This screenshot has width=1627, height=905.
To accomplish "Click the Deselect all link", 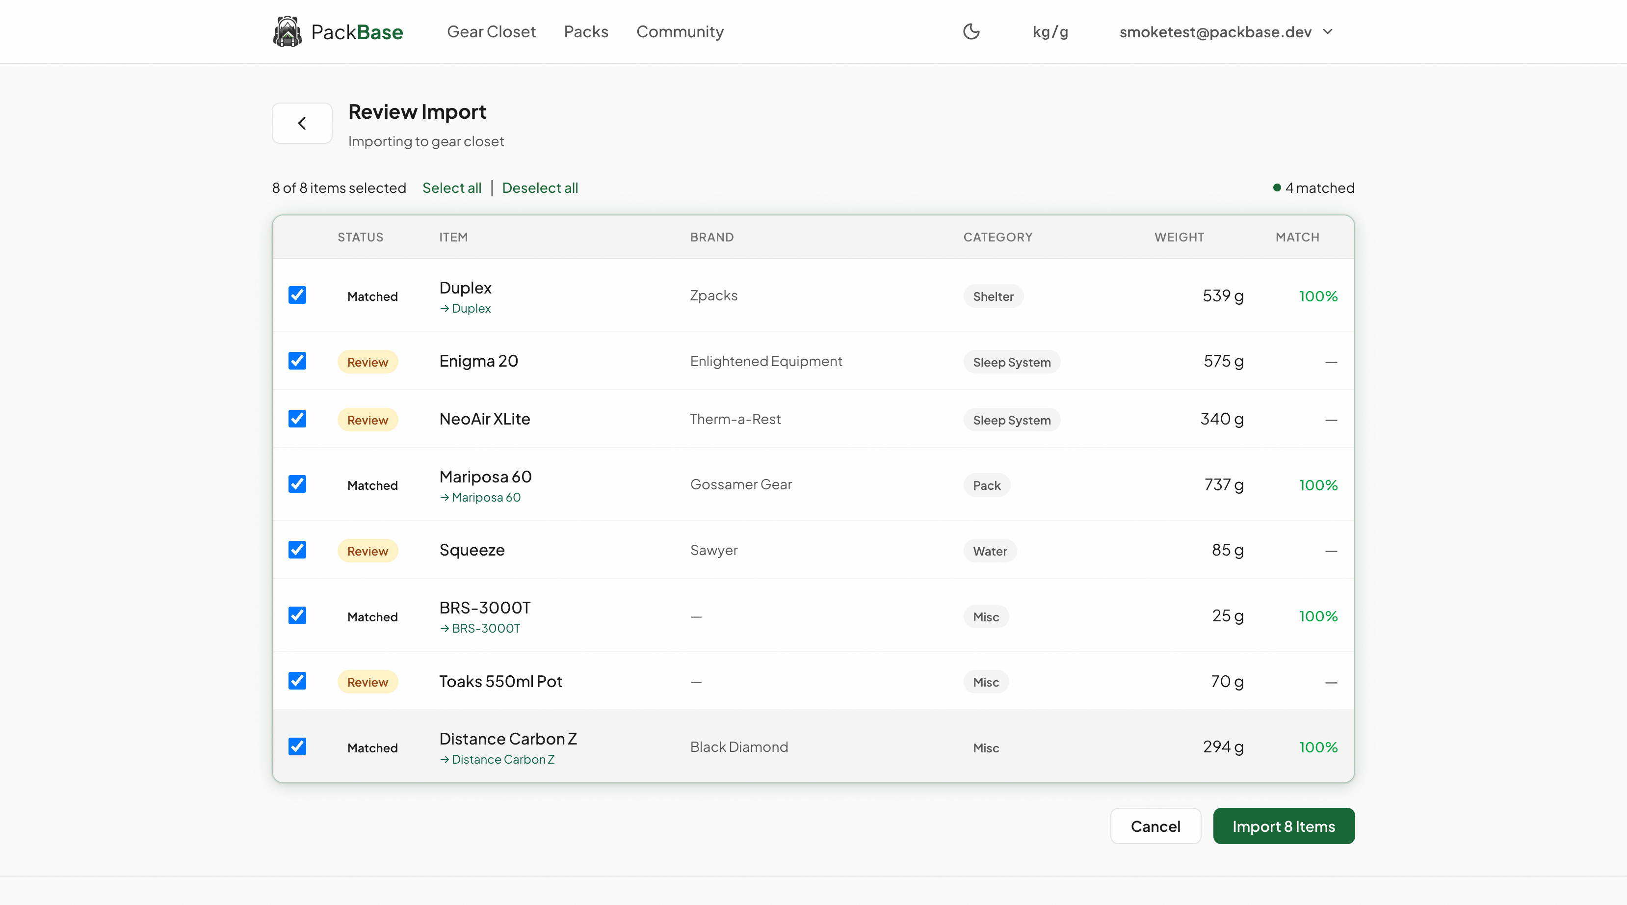I will tap(540, 187).
